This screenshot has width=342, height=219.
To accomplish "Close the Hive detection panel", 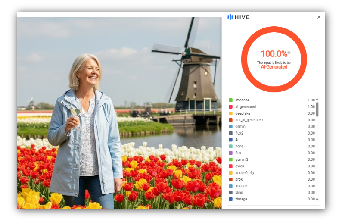I will point(319,17).
